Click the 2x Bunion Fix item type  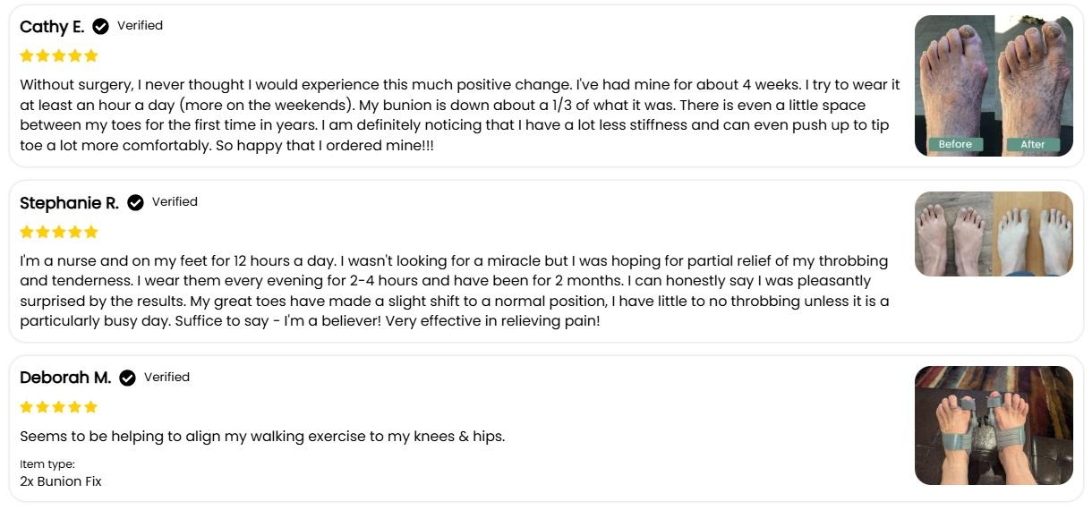coord(61,481)
